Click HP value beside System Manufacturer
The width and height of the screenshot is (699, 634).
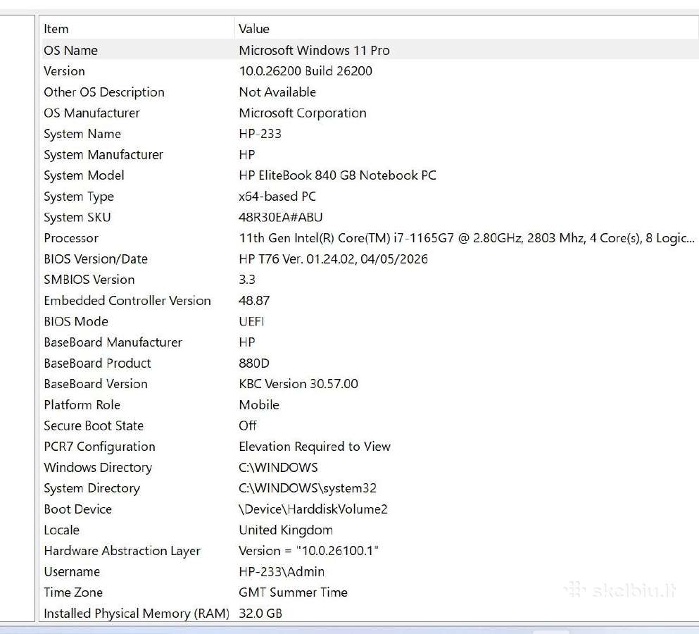pyautogui.click(x=247, y=155)
